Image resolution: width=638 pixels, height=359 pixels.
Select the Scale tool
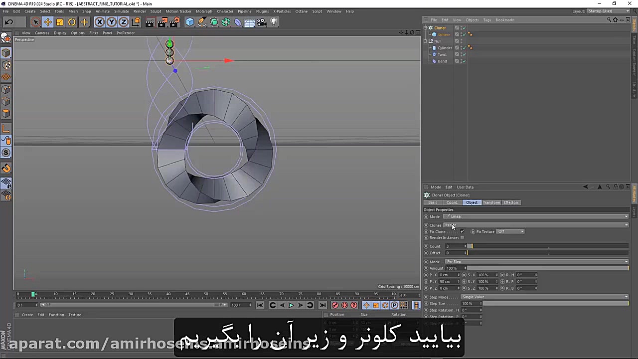[59, 21]
